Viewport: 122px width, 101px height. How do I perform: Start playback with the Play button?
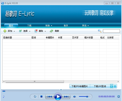click(58, 96)
